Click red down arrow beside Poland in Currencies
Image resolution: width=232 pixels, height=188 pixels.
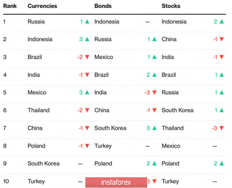click(x=87, y=146)
